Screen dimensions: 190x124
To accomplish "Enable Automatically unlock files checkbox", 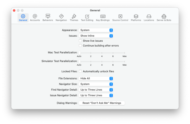I will coord(80,71).
